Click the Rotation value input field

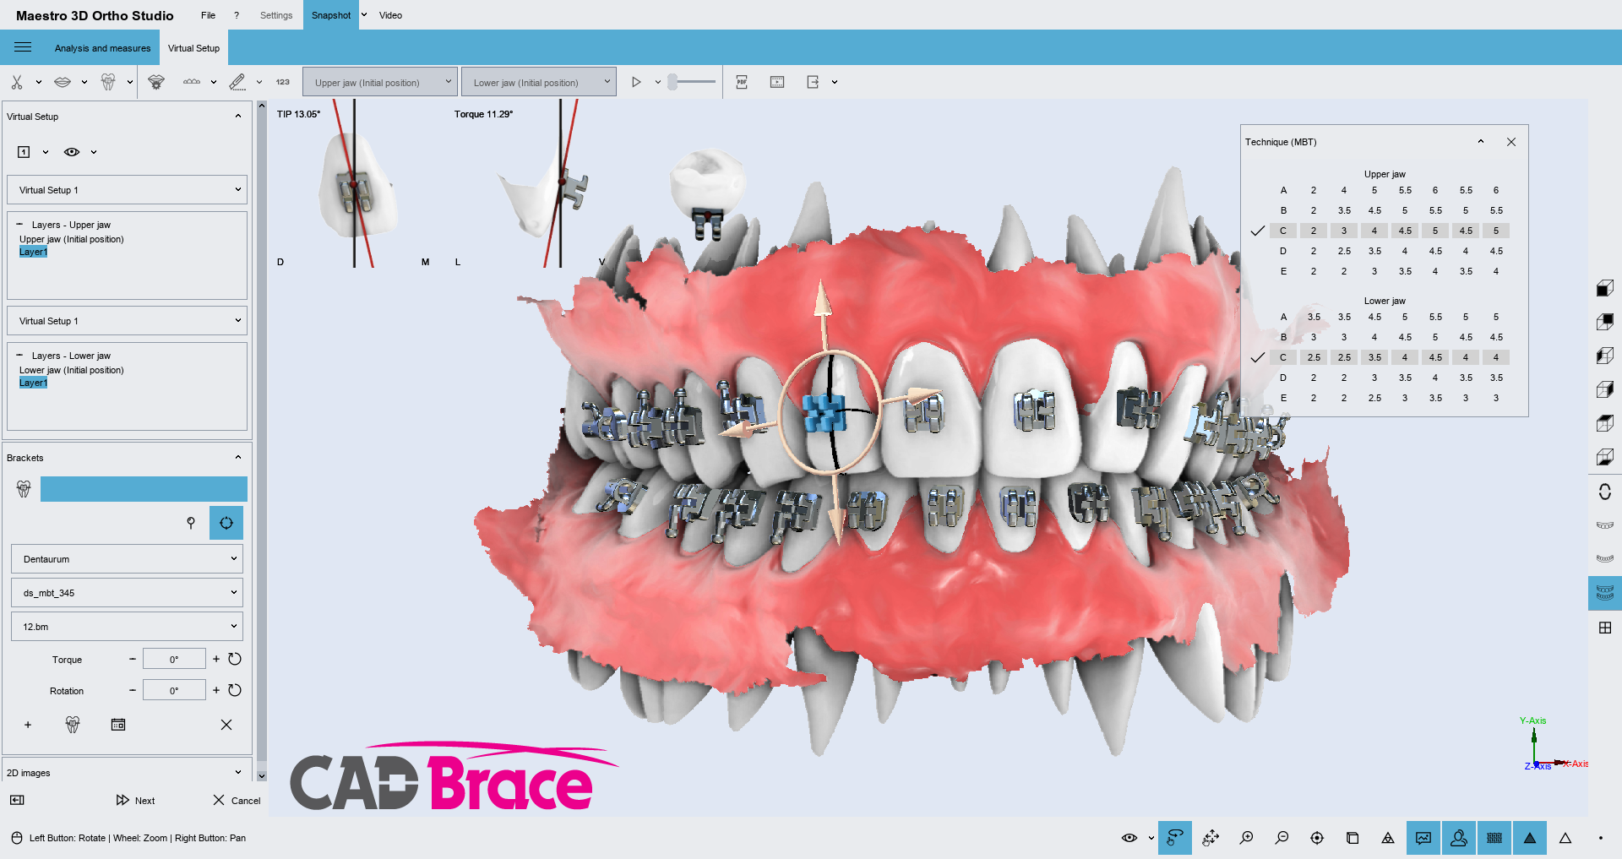pyautogui.click(x=174, y=691)
